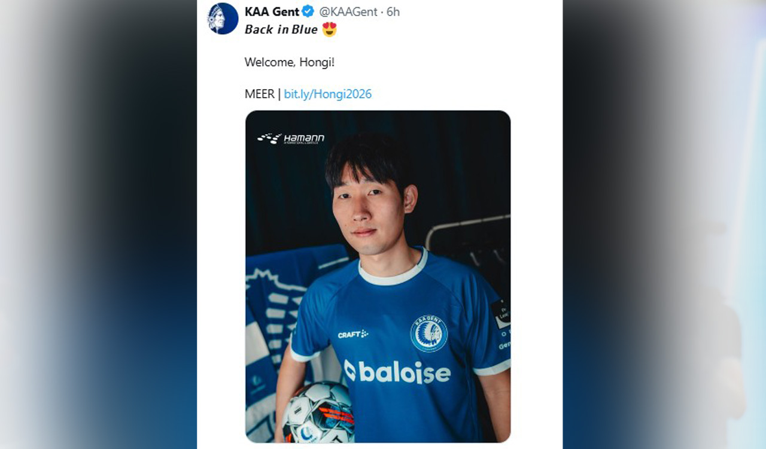This screenshot has height=449, width=766.
Task: Click the KAA Gent crest on the shirt
Action: click(428, 333)
